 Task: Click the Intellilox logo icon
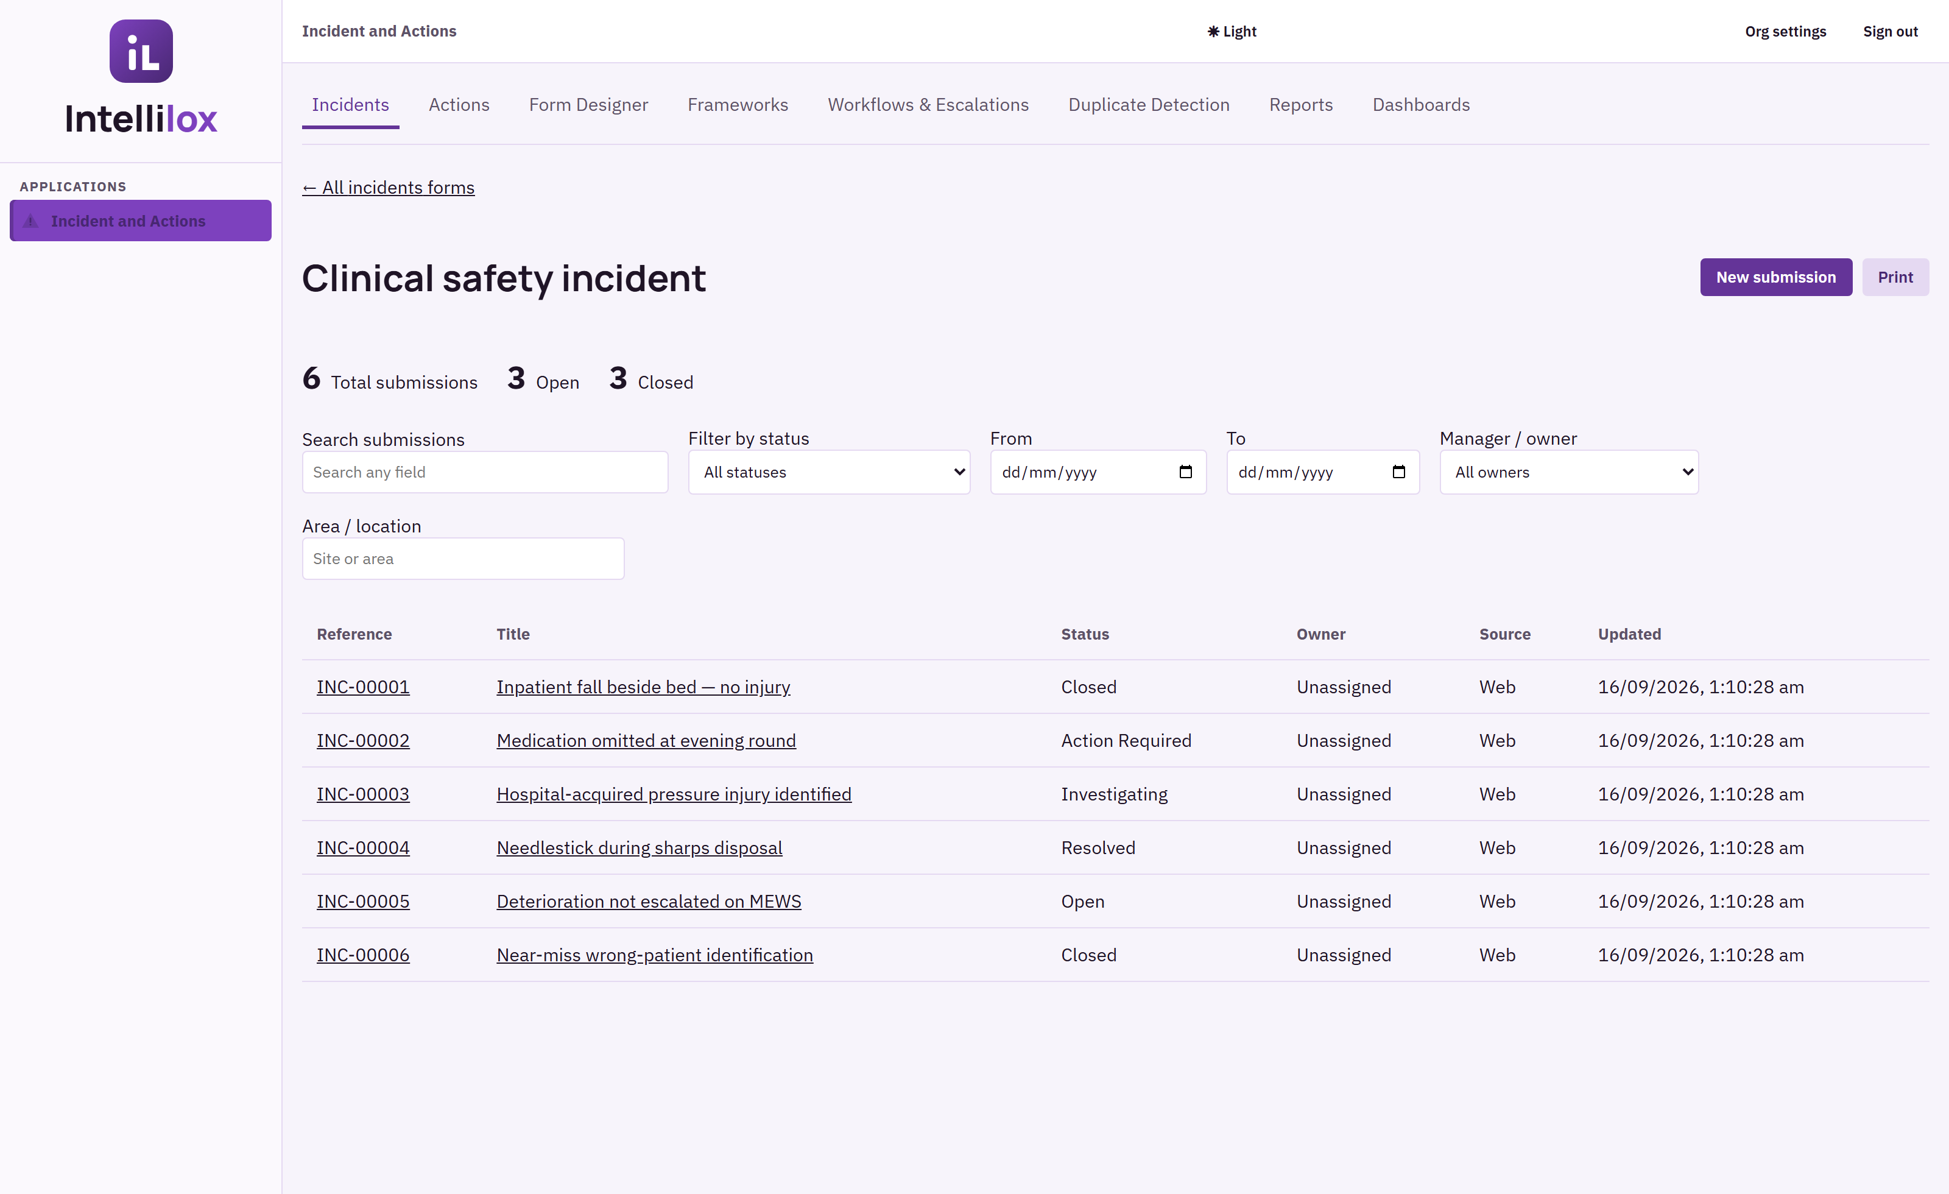(x=141, y=51)
